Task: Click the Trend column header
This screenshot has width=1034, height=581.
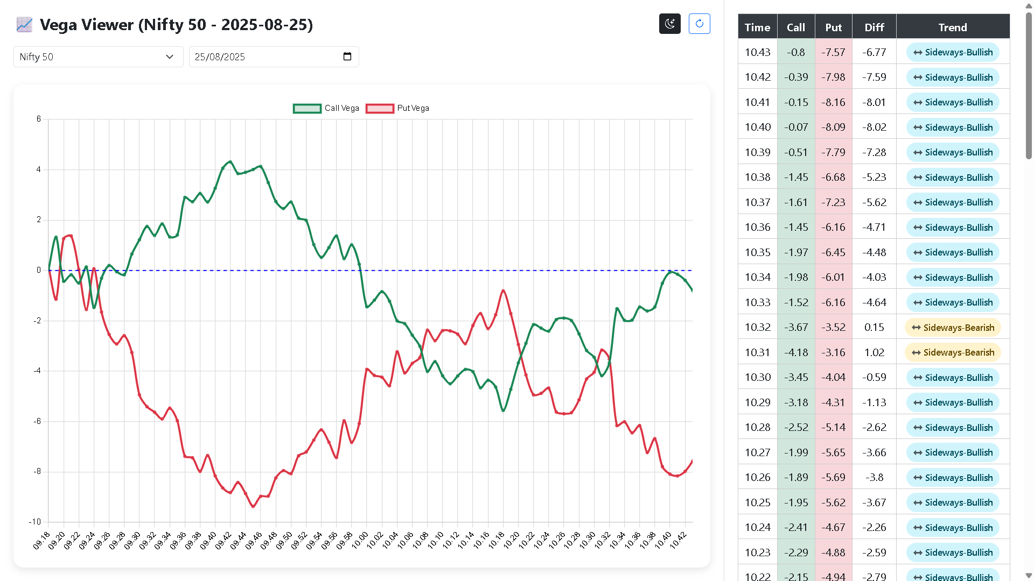Action: pyautogui.click(x=953, y=26)
